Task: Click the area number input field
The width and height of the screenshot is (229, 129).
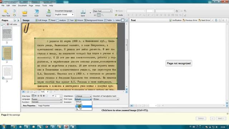Action: 57,96
